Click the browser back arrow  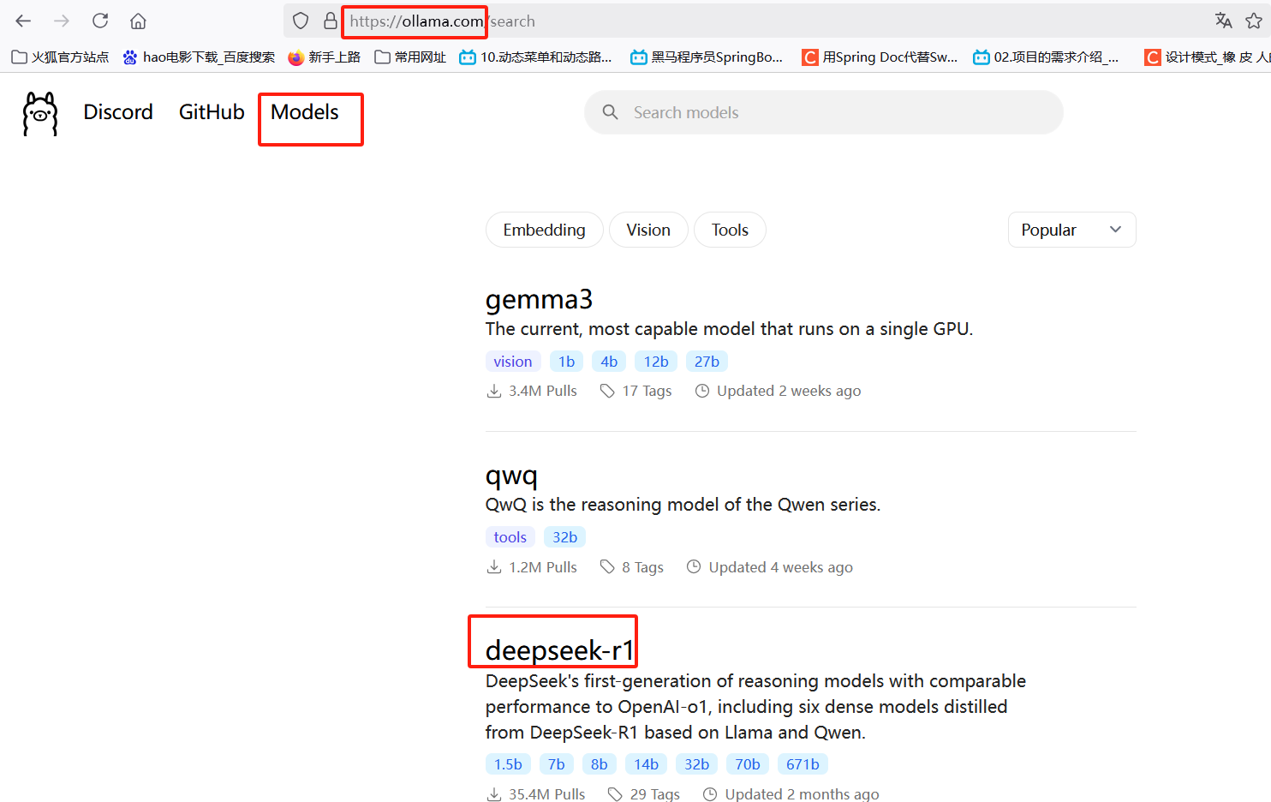(x=23, y=21)
